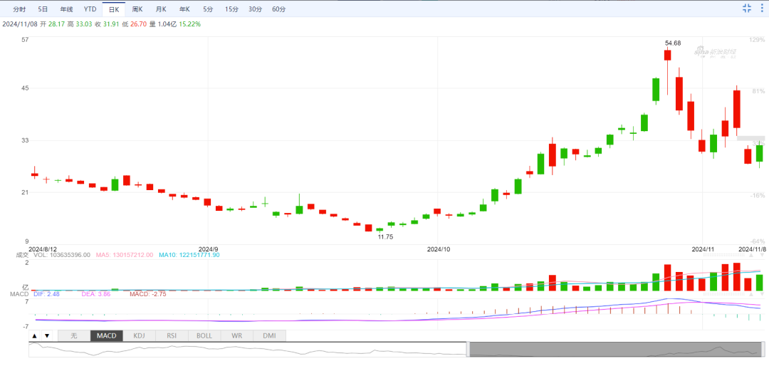Select the 15分 minute interval
Viewport: 769px width, 371px height.
(231, 9)
